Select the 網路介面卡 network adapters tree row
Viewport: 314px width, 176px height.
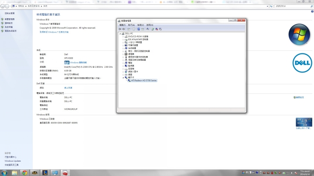coord(131,72)
